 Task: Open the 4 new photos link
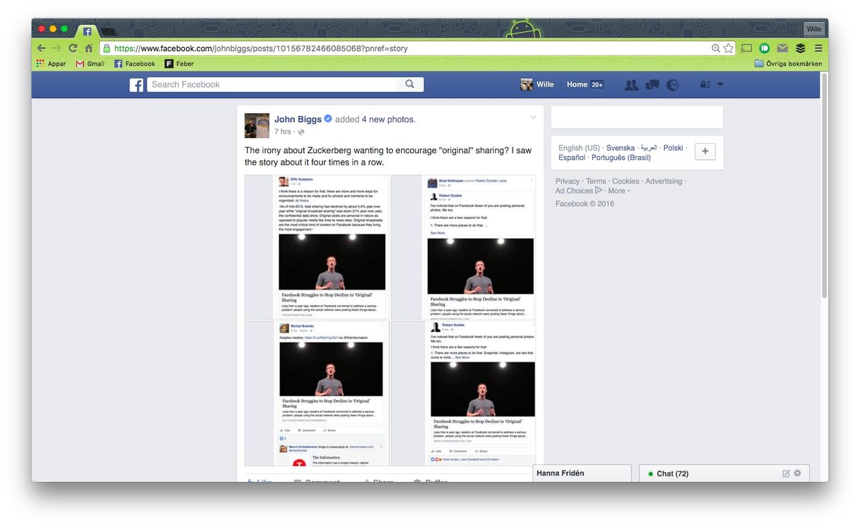[x=388, y=120]
